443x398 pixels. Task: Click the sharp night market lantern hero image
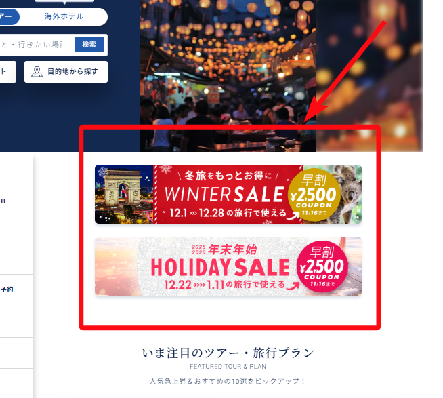pyautogui.click(x=228, y=75)
